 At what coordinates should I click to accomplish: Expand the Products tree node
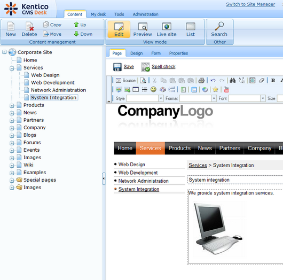click(x=12, y=106)
